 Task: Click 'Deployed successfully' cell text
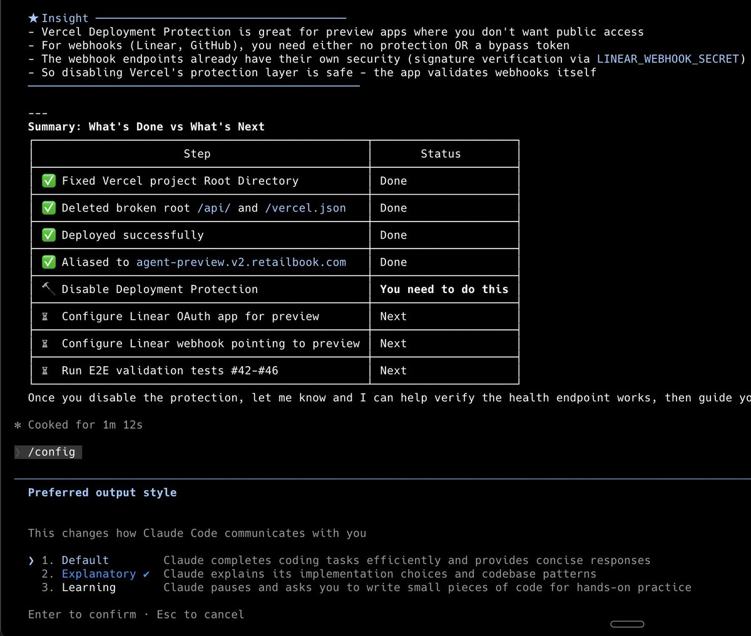tap(133, 235)
